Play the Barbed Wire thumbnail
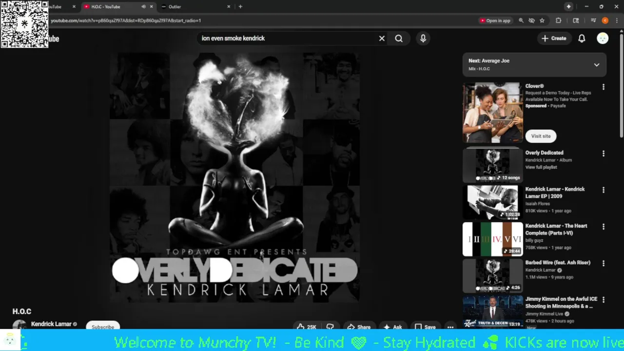Viewport: 624px width, 351px height. click(492, 275)
